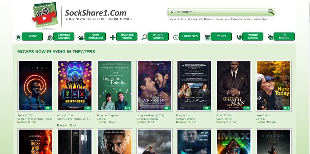Open the Wrath of Man poster
This screenshot has width=310, height=154.
[234, 86]
